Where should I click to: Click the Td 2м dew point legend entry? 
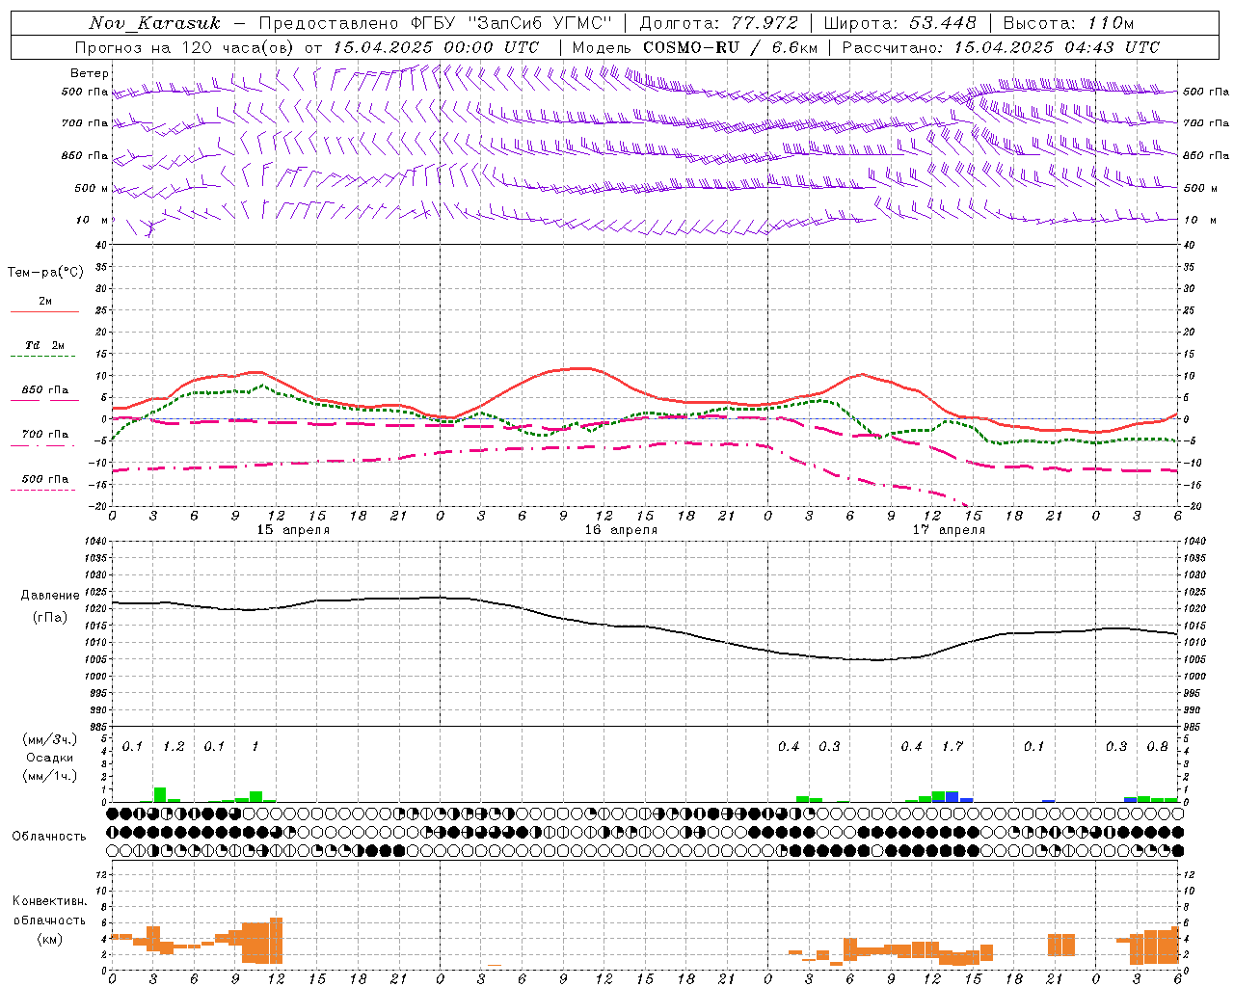click(45, 345)
